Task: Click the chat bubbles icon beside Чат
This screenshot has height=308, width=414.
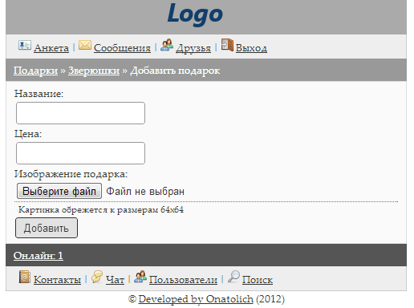Action: [97, 277]
